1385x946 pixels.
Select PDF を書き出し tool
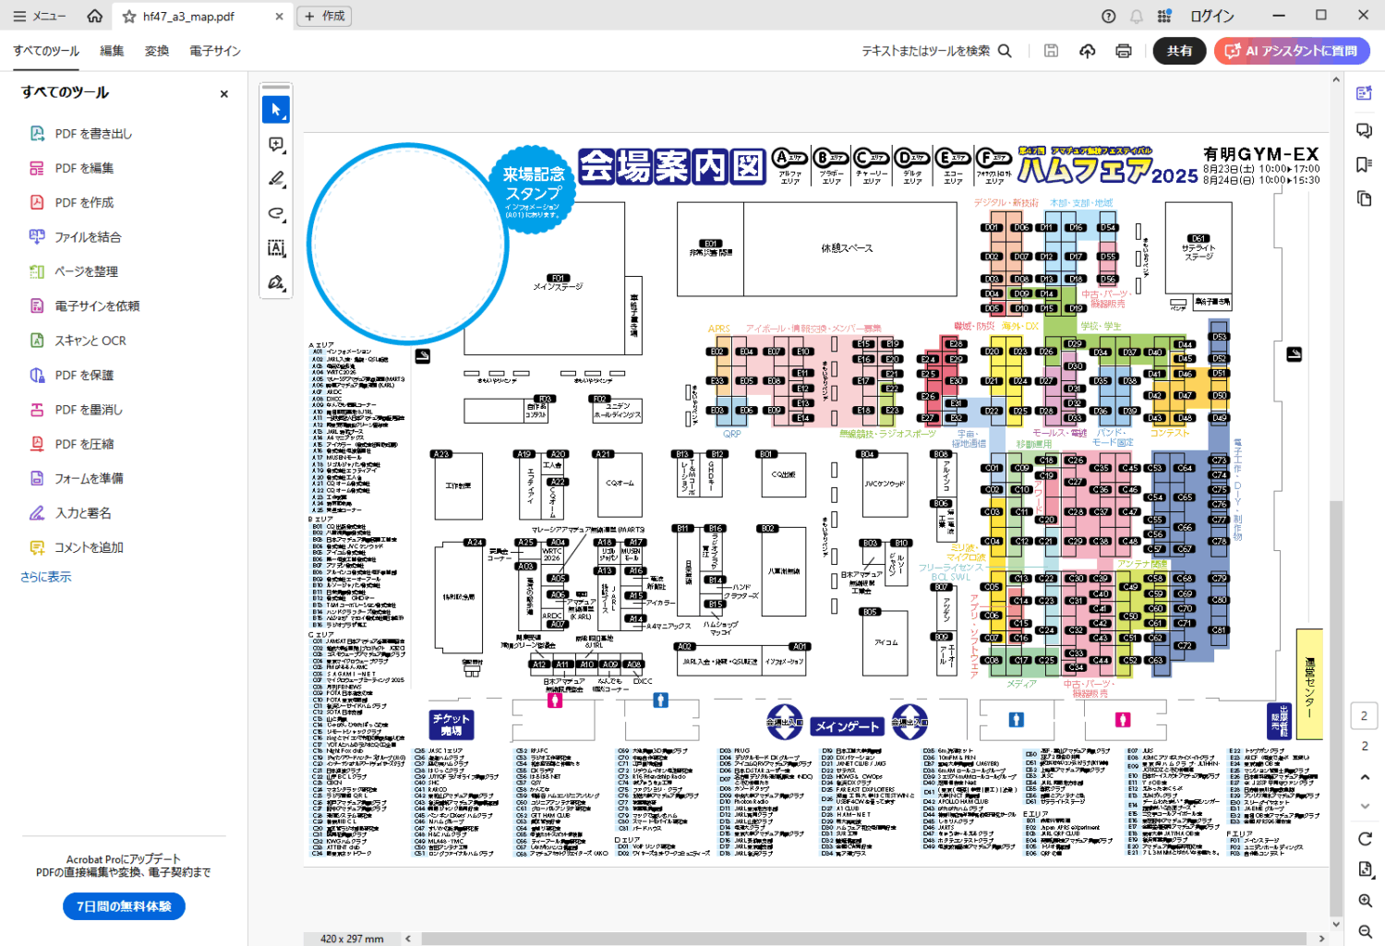tap(93, 134)
